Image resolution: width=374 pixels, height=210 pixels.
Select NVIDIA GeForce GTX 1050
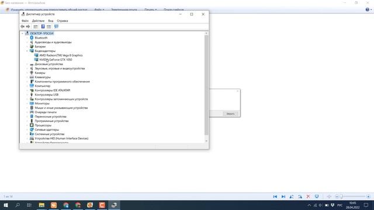[56, 60]
